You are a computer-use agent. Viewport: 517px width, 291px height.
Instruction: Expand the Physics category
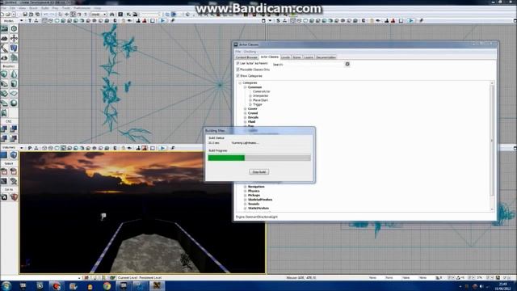tap(245, 191)
